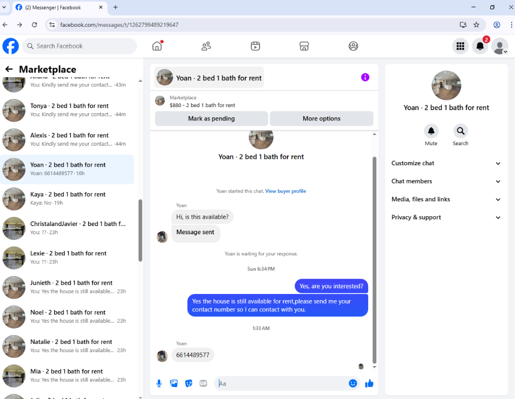Open Alexis 2 bed 1 bath chat
Viewport: 515px width, 399px height.
pos(67,140)
